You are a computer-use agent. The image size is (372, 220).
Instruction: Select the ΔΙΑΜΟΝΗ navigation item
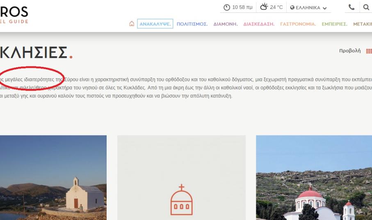[x=226, y=23]
